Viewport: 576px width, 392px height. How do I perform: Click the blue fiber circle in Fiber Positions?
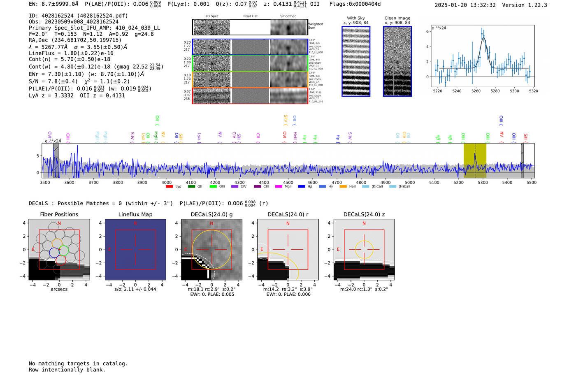[x=54, y=253]
